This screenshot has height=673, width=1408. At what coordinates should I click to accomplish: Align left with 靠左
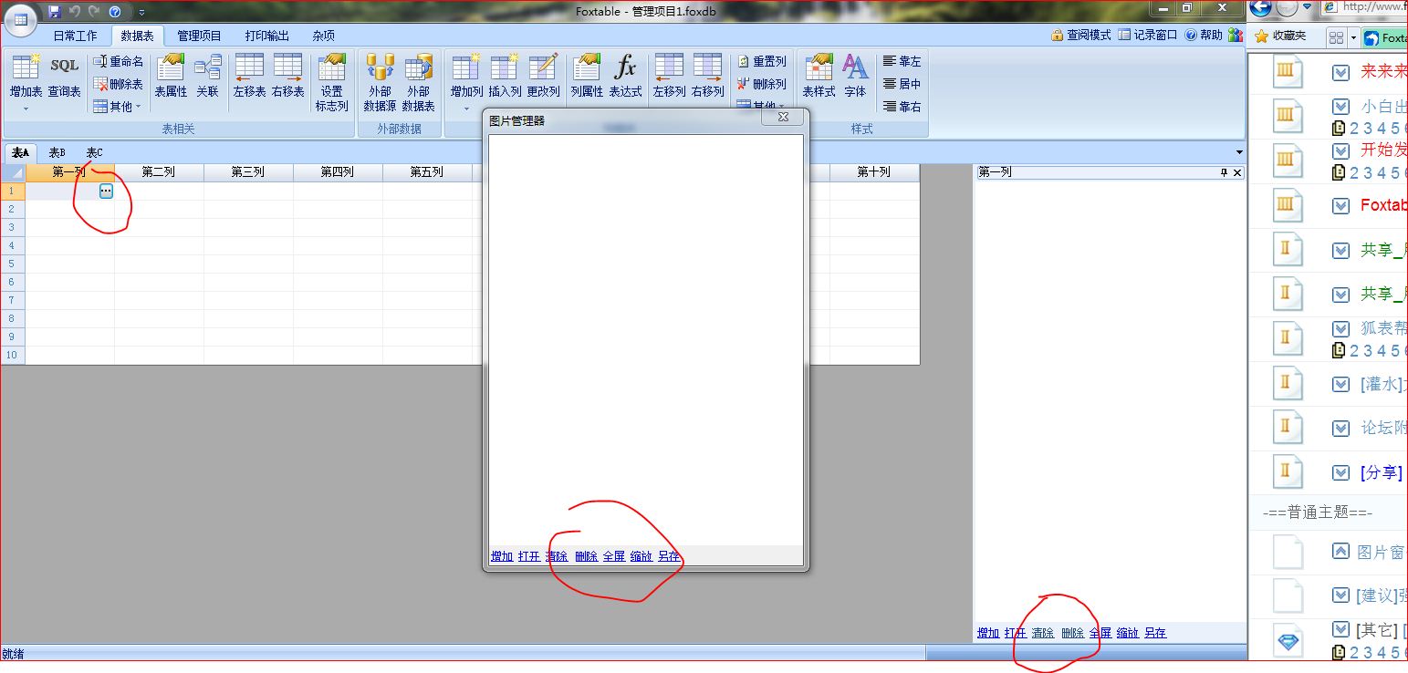[902, 61]
